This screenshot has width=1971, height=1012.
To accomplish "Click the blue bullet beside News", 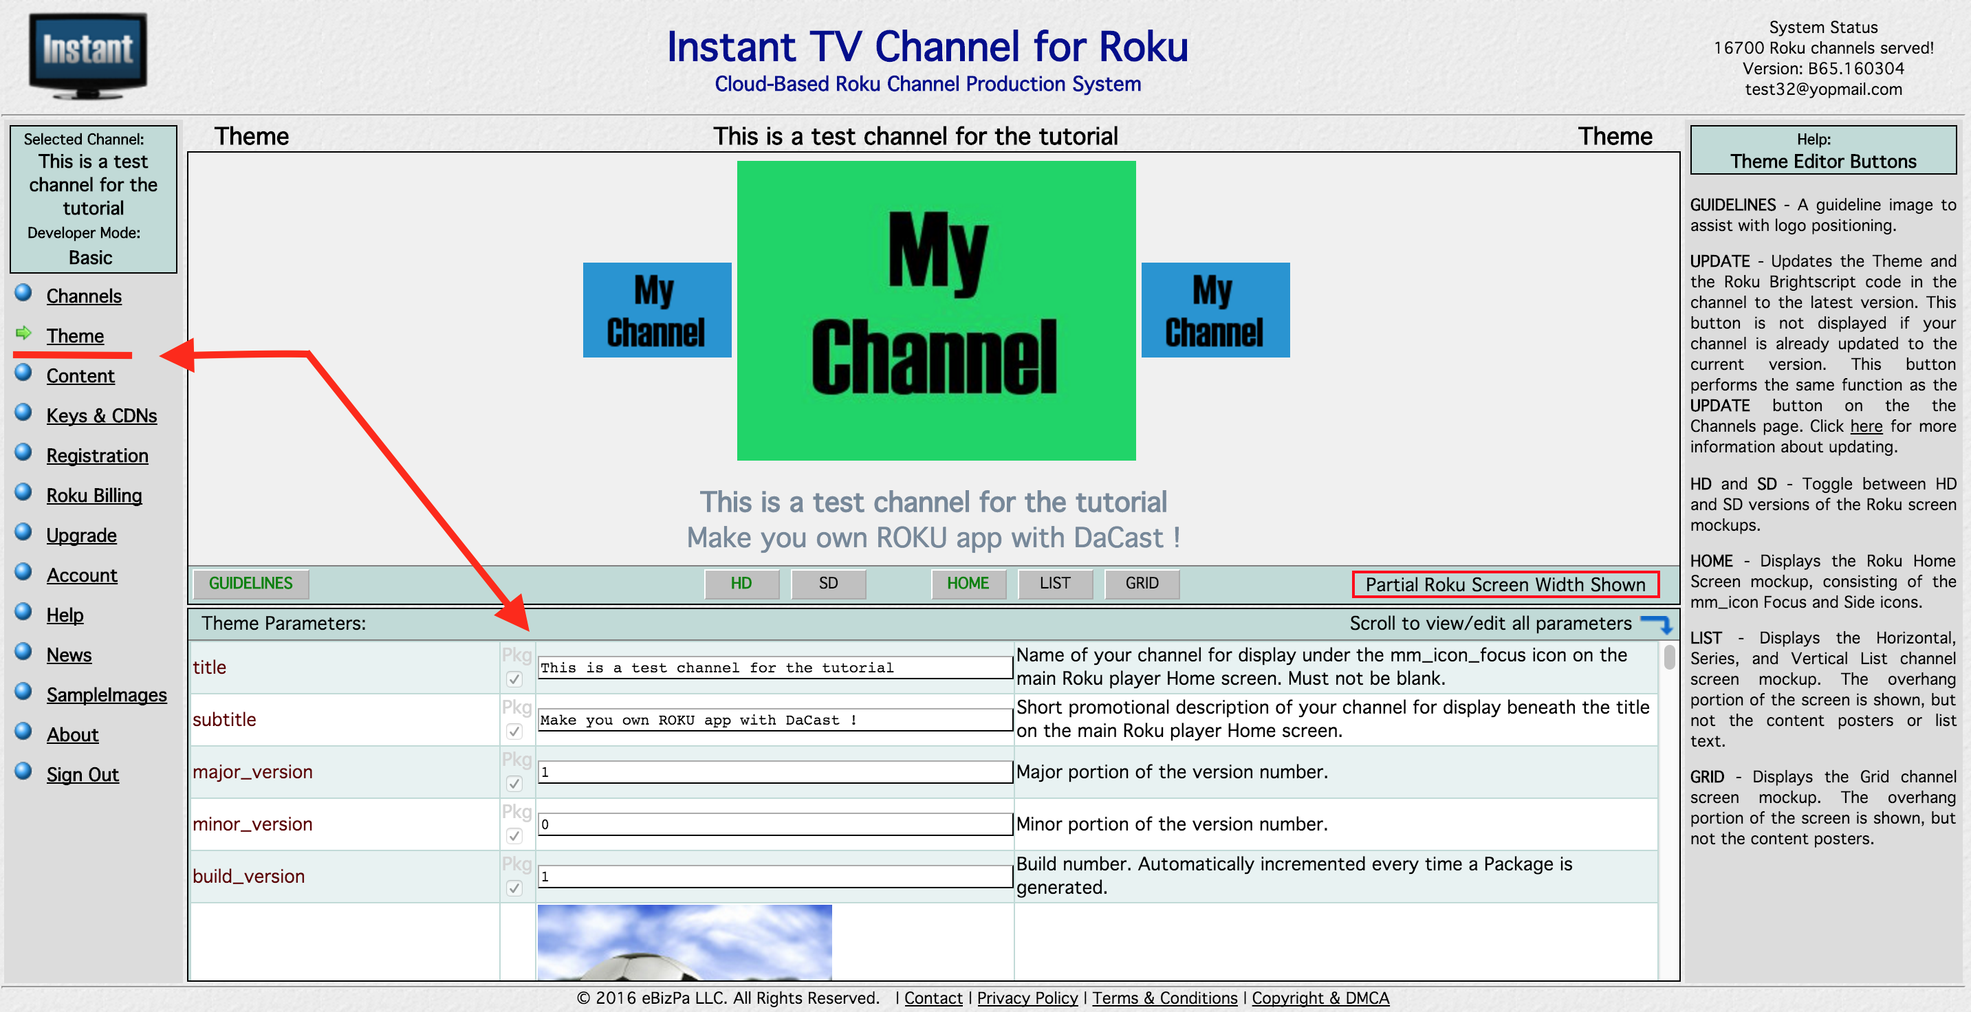I will click(x=23, y=651).
